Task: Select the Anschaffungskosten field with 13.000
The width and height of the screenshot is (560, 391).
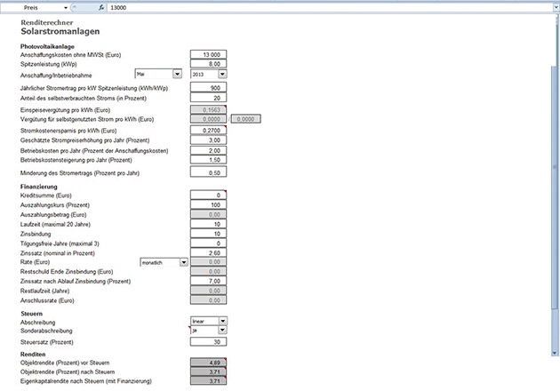Action: click(x=209, y=55)
